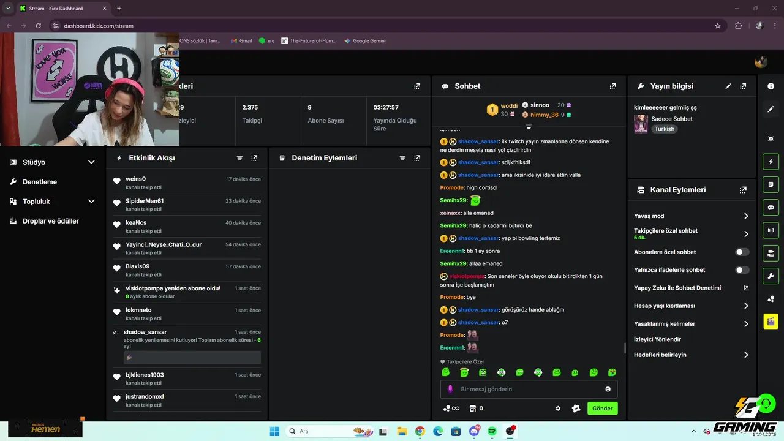This screenshot has height=441, width=784.
Task: Open user avatar in top right corner
Action: (761, 62)
